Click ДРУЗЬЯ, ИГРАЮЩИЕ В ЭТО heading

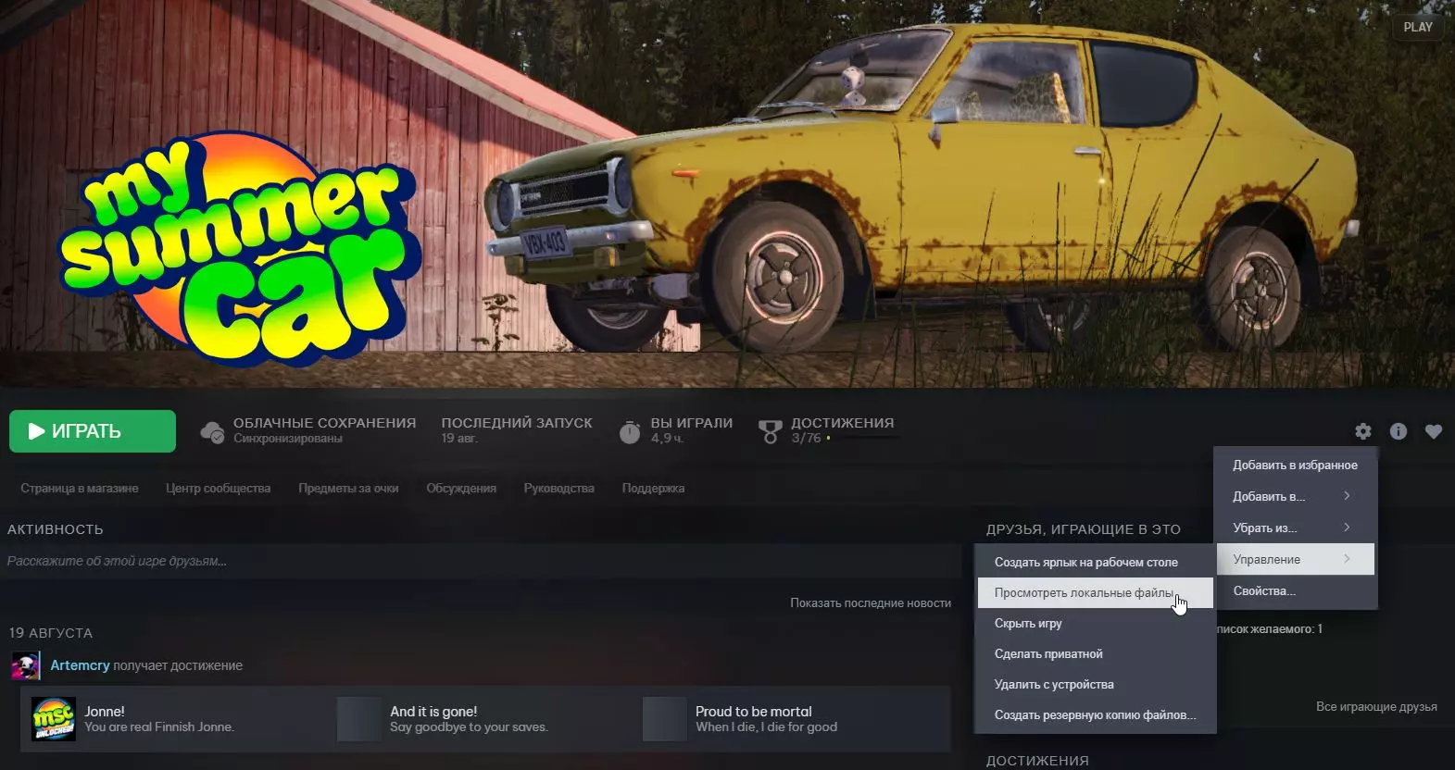coord(1084,529)
